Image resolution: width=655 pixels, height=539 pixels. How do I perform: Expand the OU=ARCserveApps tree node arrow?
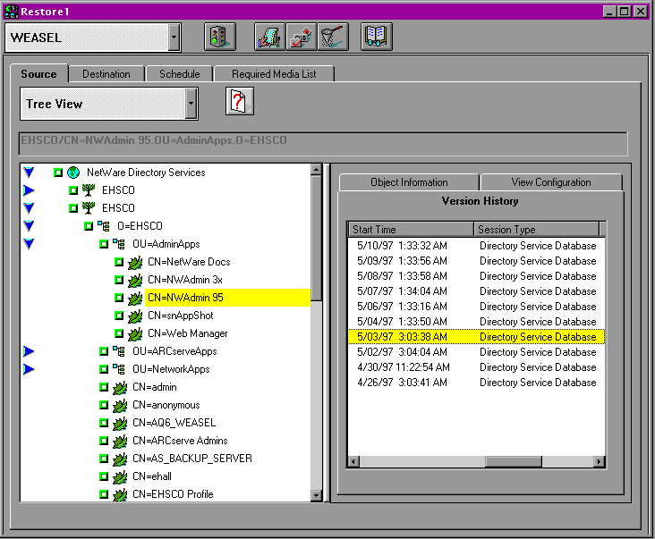coord(29,351)
